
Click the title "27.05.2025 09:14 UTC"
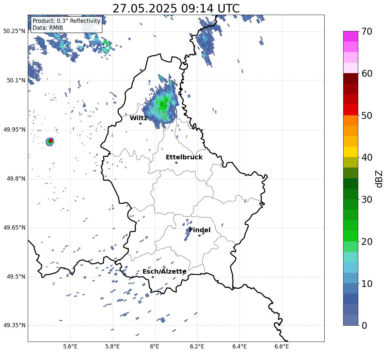pyautogui.click(x=176, y=8)
